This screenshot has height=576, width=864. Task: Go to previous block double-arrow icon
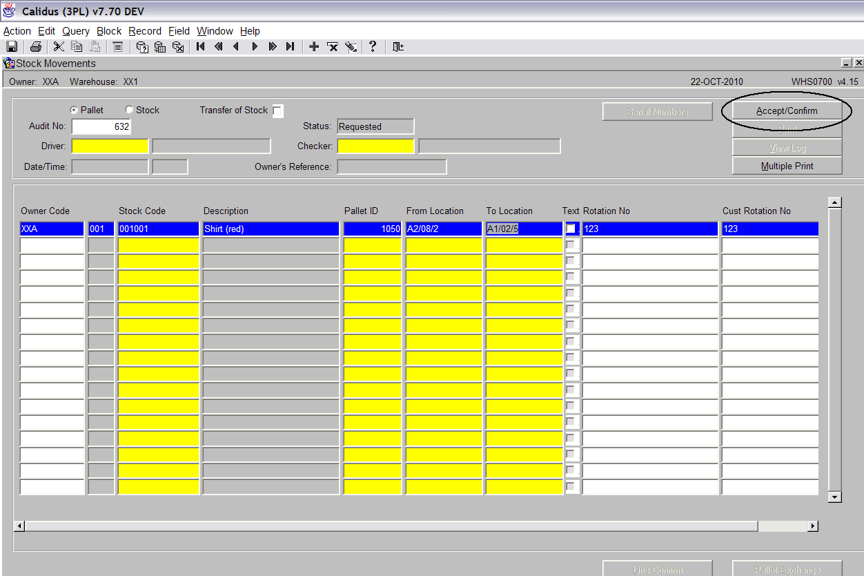[218, 46]
